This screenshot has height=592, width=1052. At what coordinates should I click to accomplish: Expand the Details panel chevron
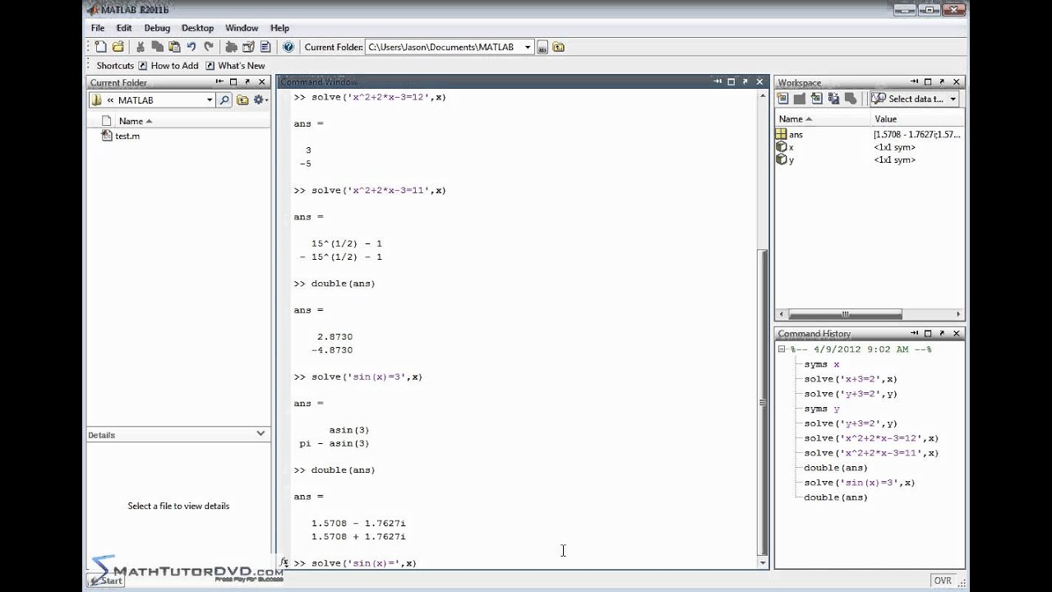(261, 433)
